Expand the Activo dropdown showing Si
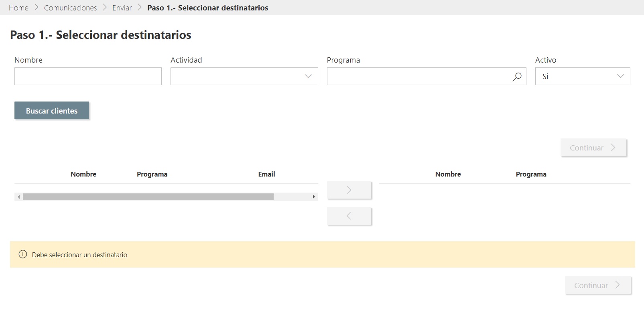 (582, 76)
